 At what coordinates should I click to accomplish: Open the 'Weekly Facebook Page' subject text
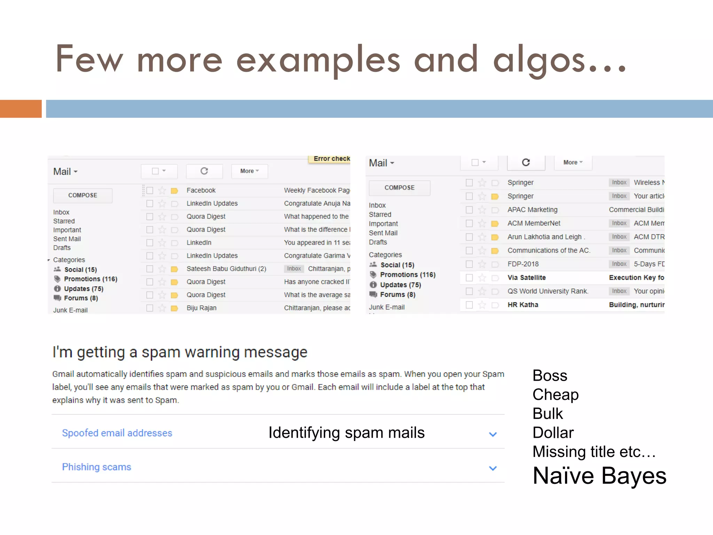tap(317, 190)
